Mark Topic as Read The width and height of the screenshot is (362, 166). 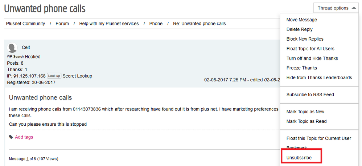[306, 121]
